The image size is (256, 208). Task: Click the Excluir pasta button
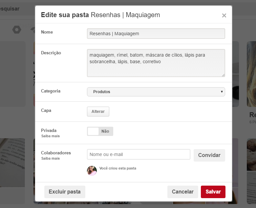tap(65, 192)
